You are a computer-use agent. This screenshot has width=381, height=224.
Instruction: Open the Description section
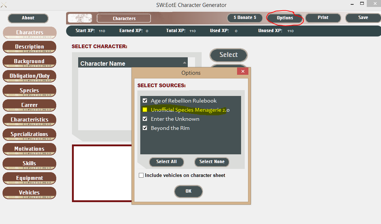click(x=29, y=47)
